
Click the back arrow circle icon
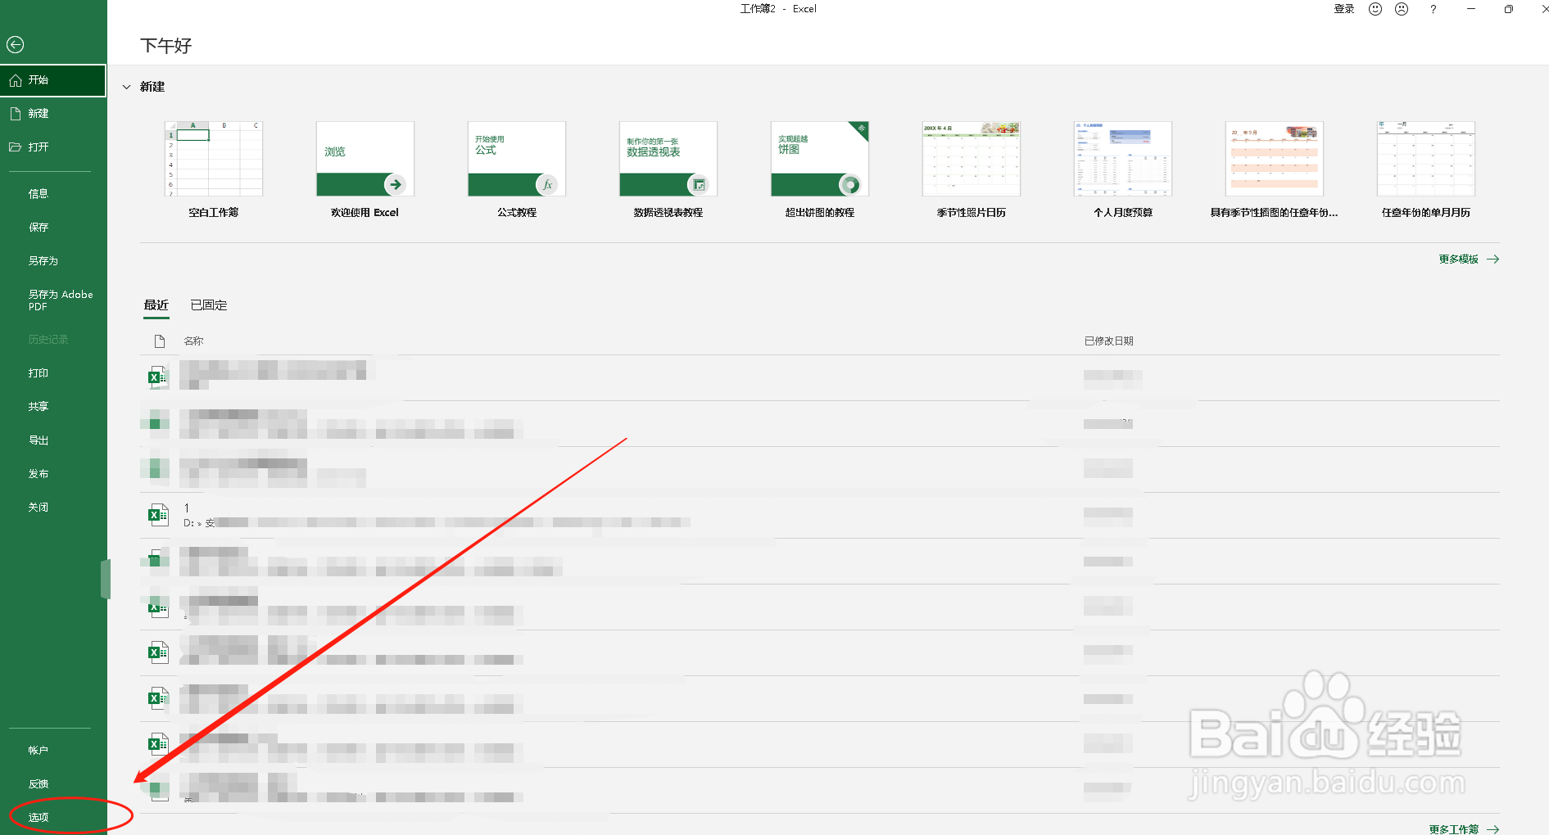pyautogui.click(x=15, y=45)
